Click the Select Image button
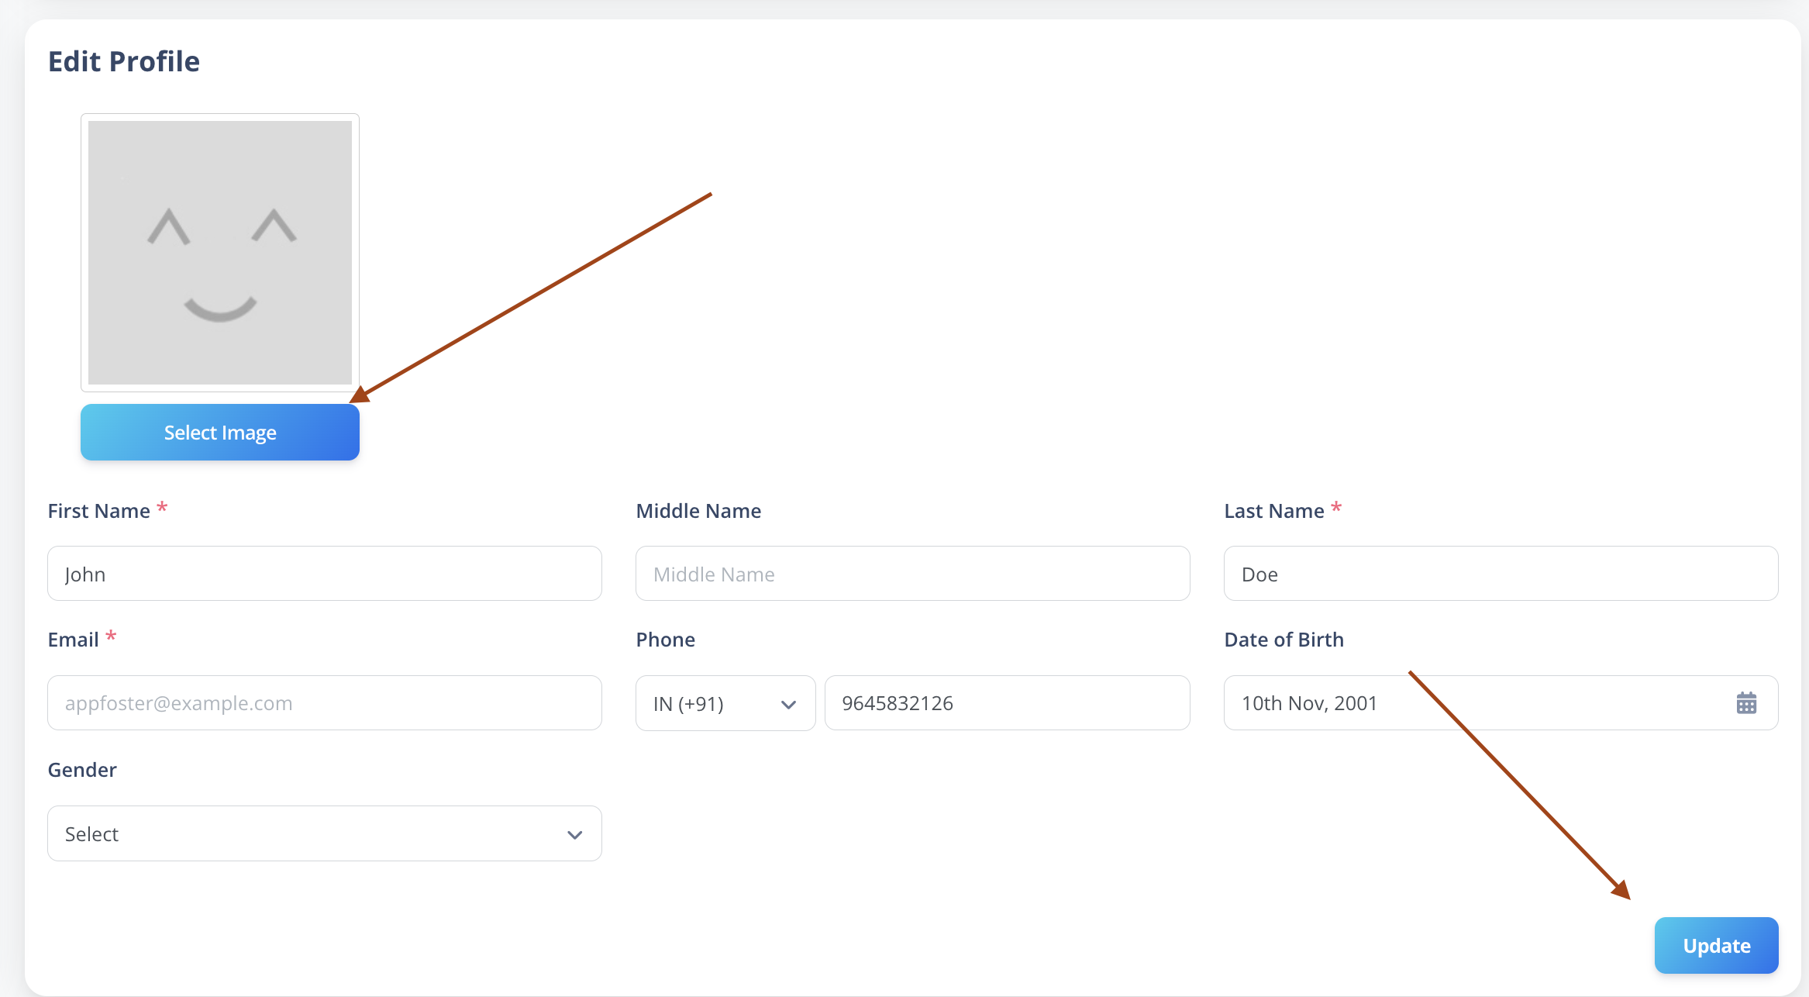Viewport: 1809px width, 997px height. pos(220,433)
